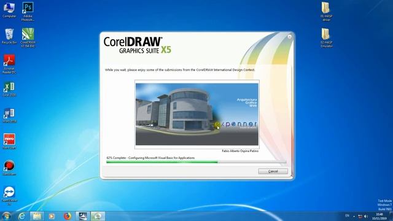The width and height of the screenshot is (393, 221).
Task: Close the CorelDRAW setup dialog via X
Action: [289, 37]
